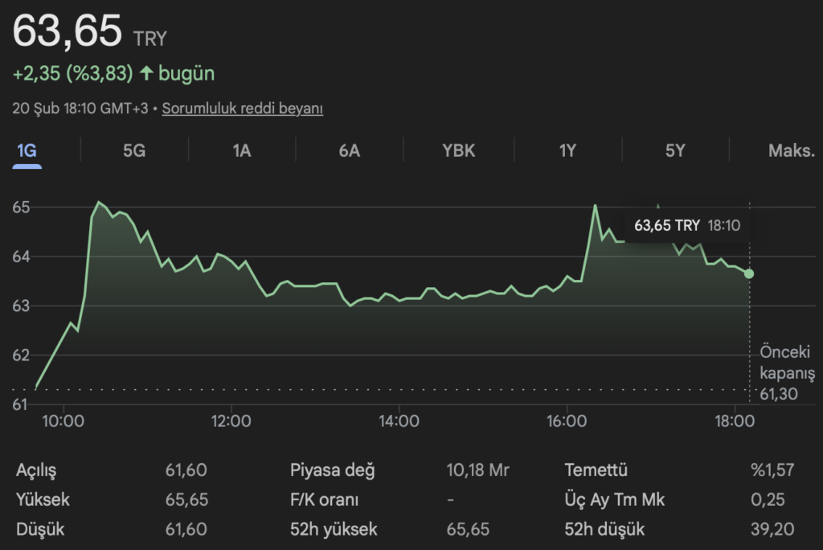Viewport: 823px width, 550px height.
Task: Open the Sorumluluk reddi beyanı link
Action: pos(242,109)
